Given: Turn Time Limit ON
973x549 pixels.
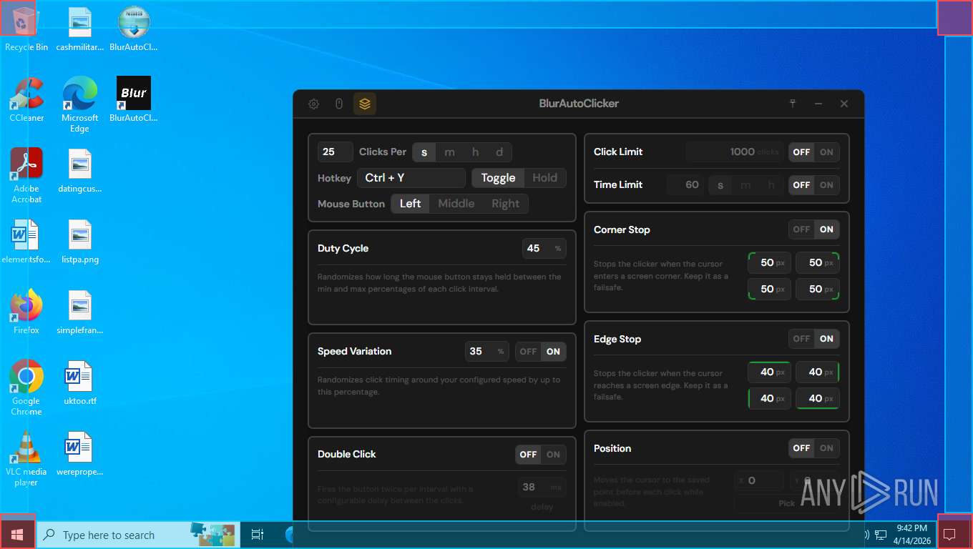Looking at the screenshot, I should 826,185.
